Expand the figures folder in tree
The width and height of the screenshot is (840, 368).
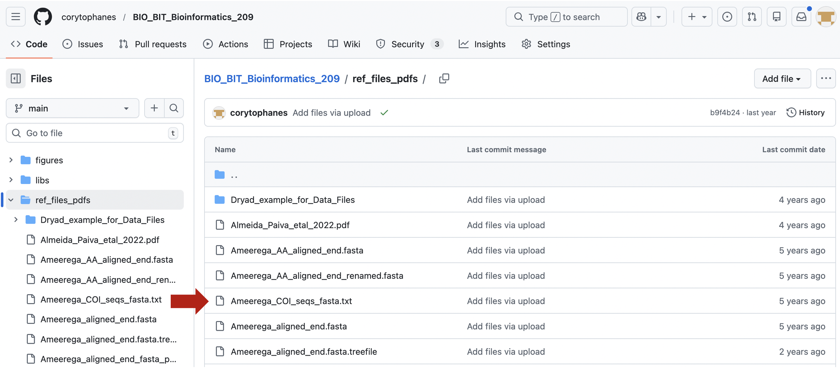(11, 160)
